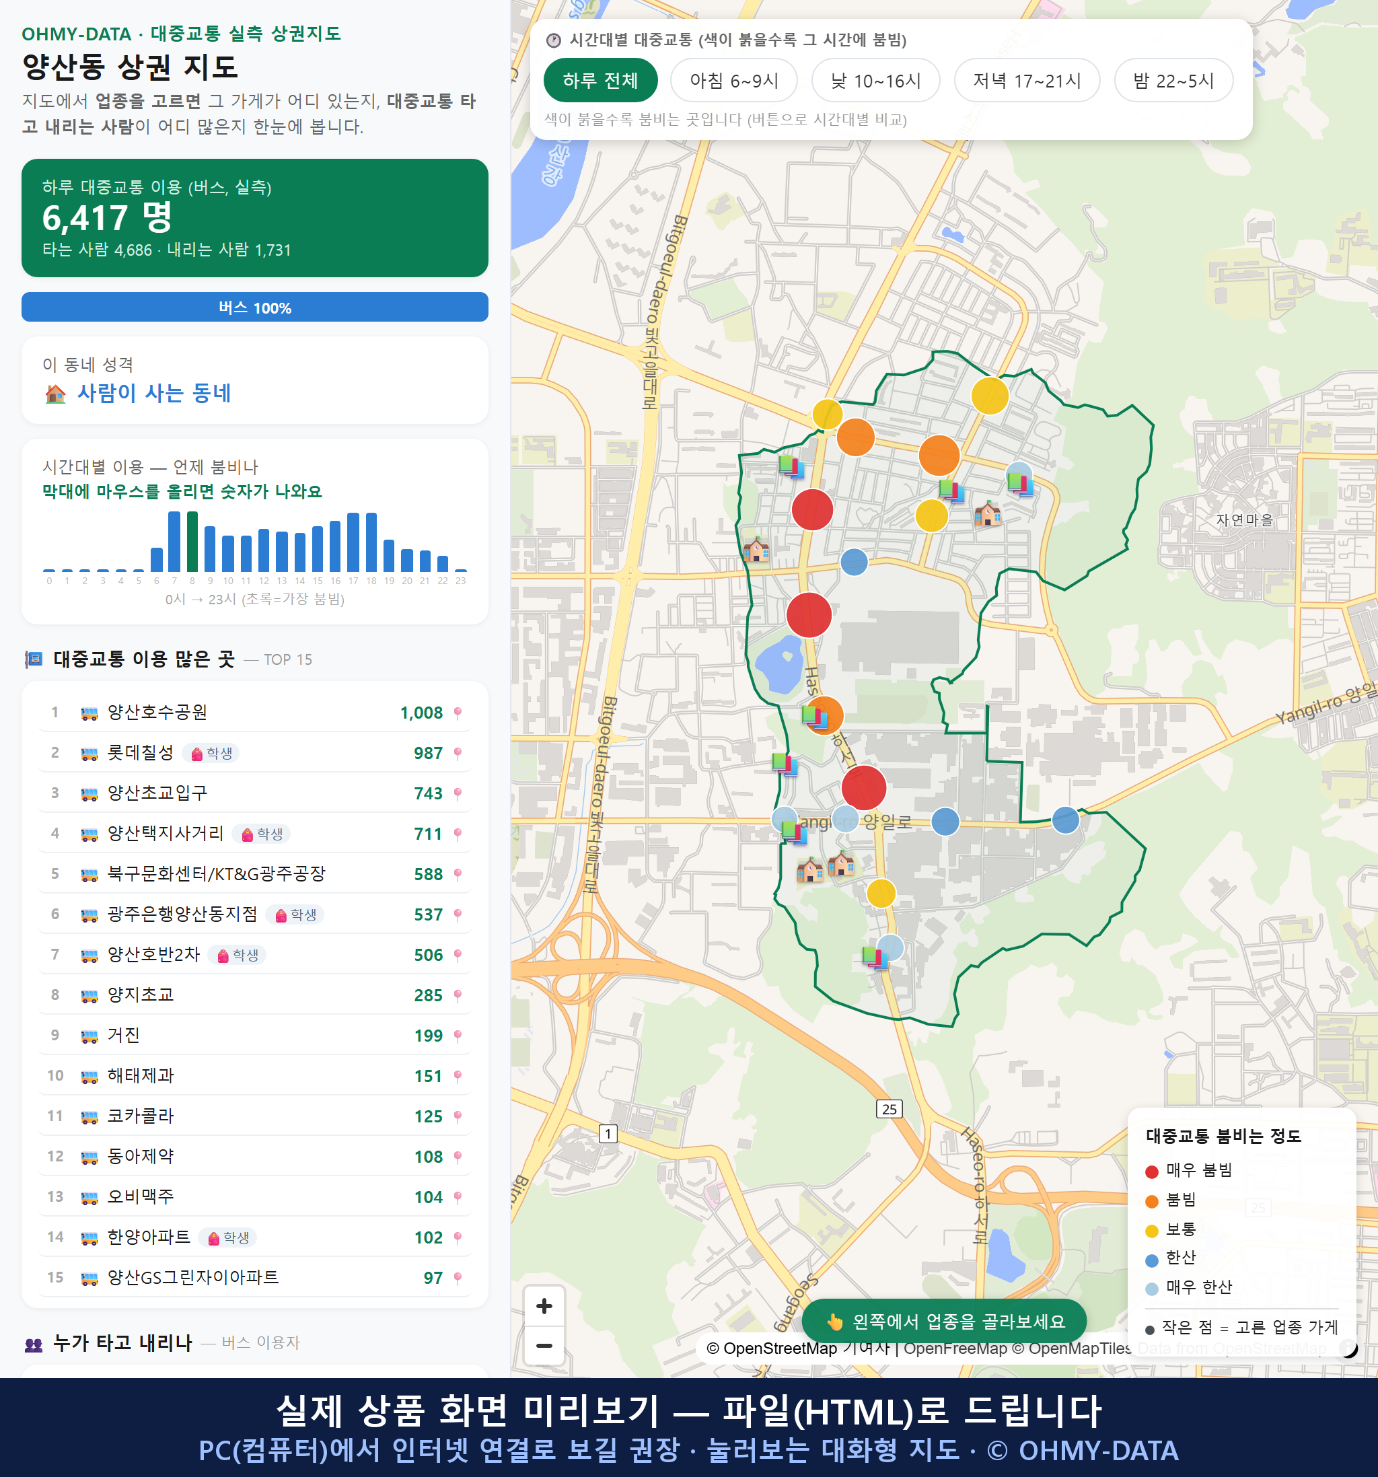Select the 해태제과 row name
Viewport: 1378px width, 1477px height.
141,1076
